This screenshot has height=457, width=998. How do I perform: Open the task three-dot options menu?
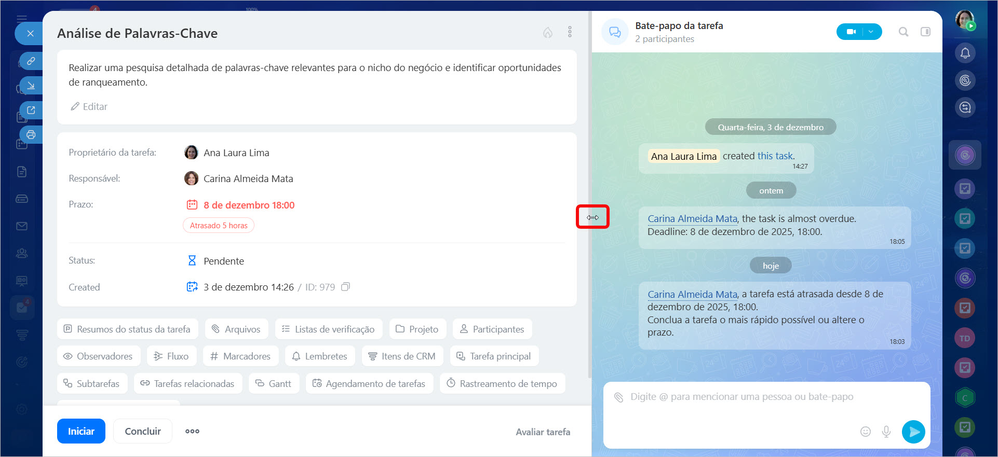click(570, 32)
